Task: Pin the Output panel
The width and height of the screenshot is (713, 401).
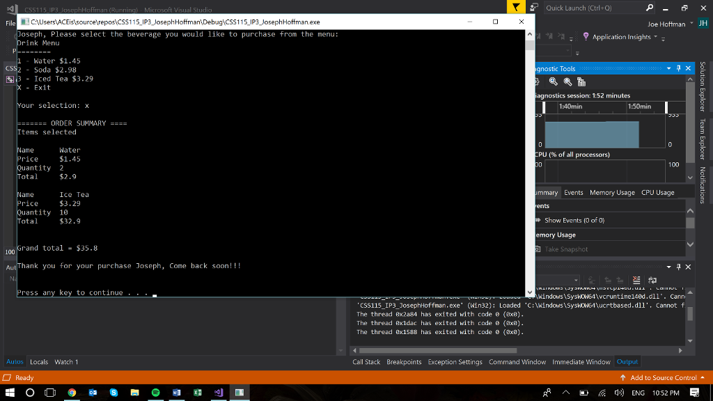Action: coord(678,267)
